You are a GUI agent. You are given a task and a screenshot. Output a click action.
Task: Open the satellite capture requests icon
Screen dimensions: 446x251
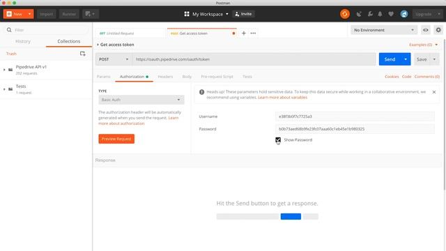(359, 14)
